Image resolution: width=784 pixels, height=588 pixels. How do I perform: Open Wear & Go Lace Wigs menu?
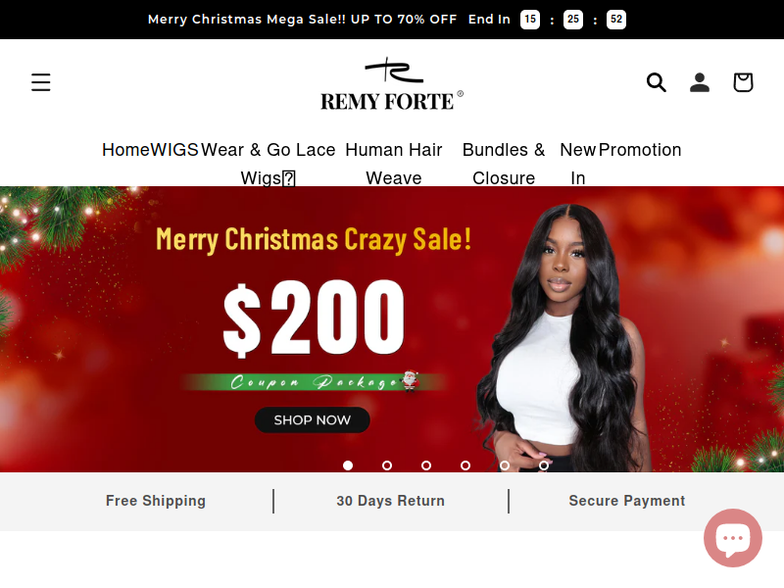268,164
